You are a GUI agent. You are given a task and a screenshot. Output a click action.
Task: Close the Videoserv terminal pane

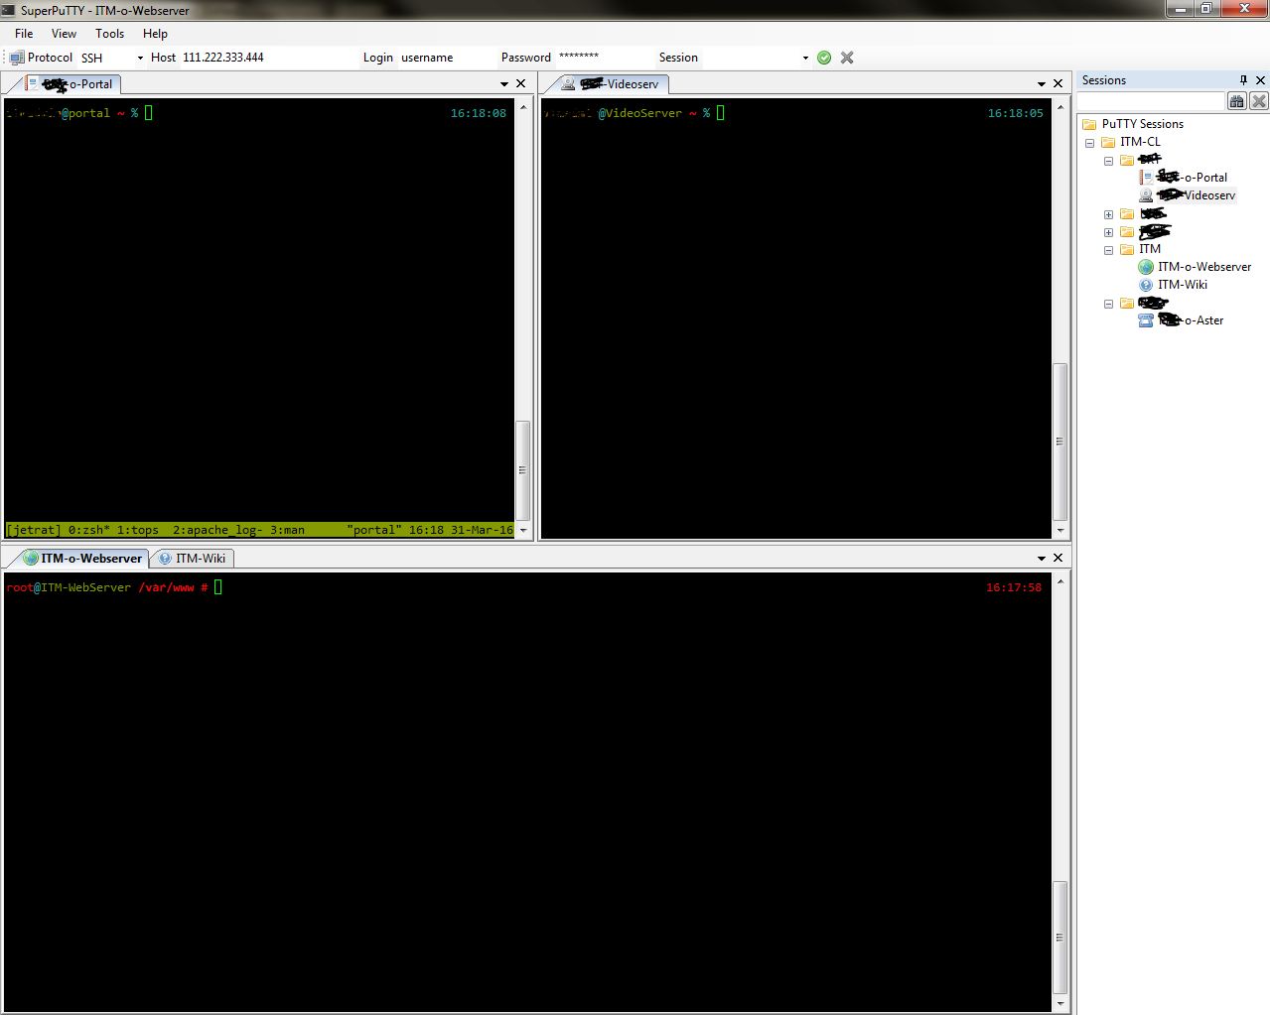pos(1058,84)
